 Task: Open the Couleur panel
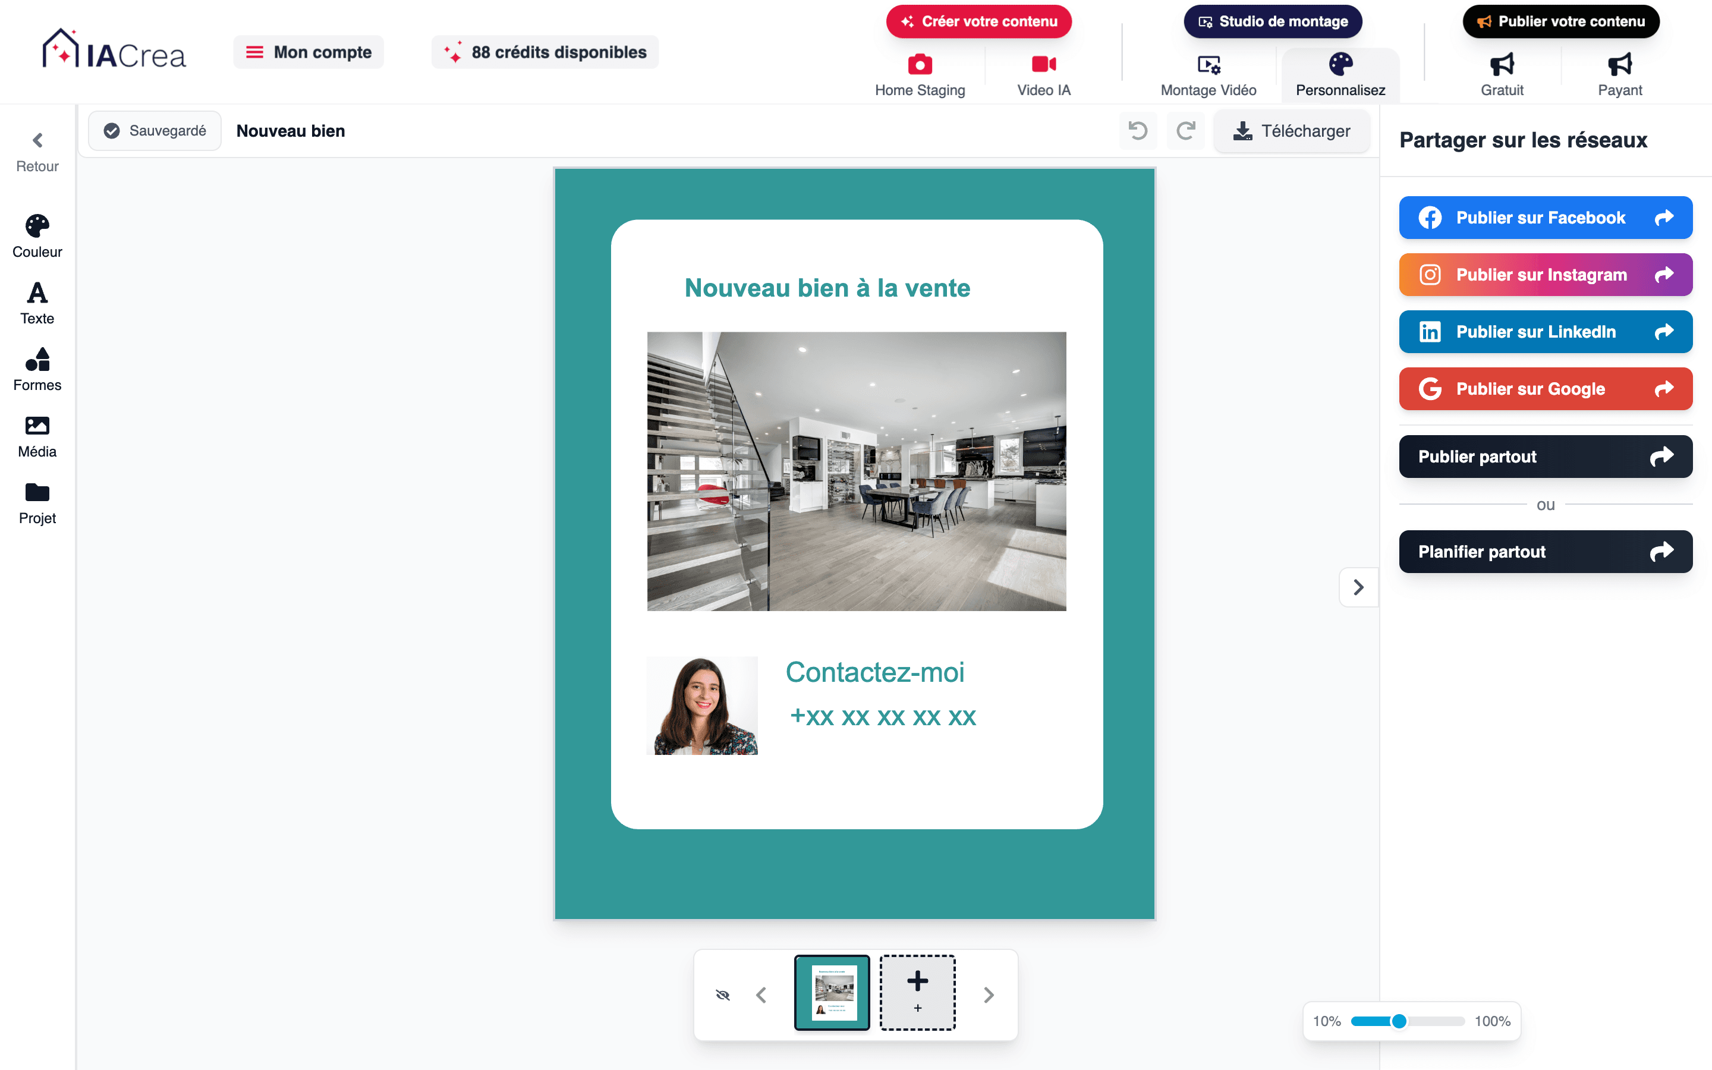point(36,234)
